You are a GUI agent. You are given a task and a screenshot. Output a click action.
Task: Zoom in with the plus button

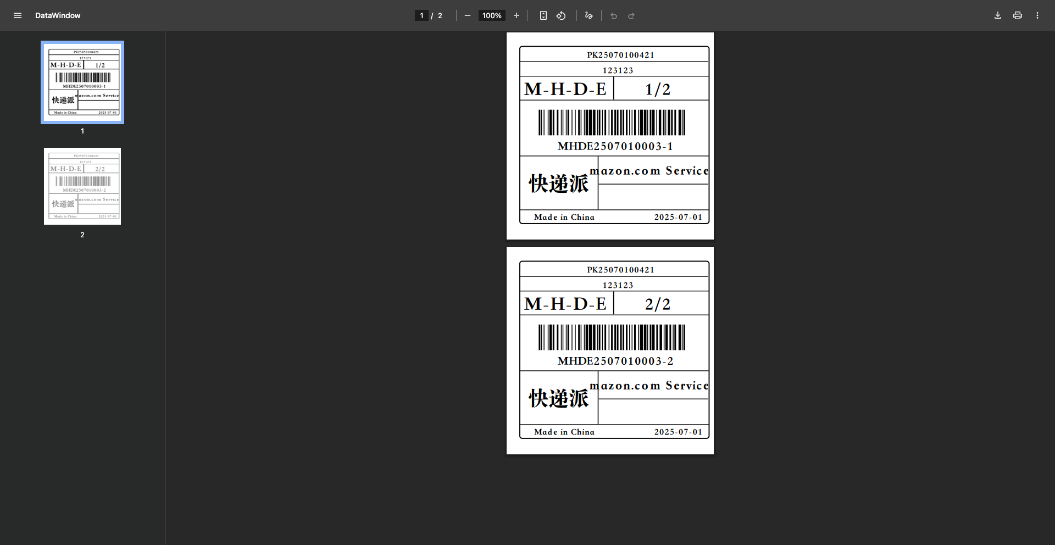517,15
